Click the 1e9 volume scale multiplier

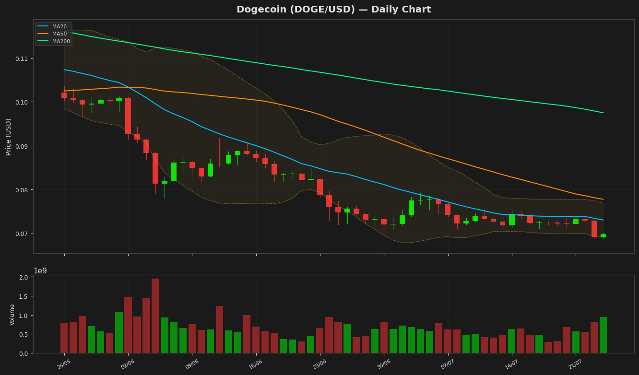[40, 271]
